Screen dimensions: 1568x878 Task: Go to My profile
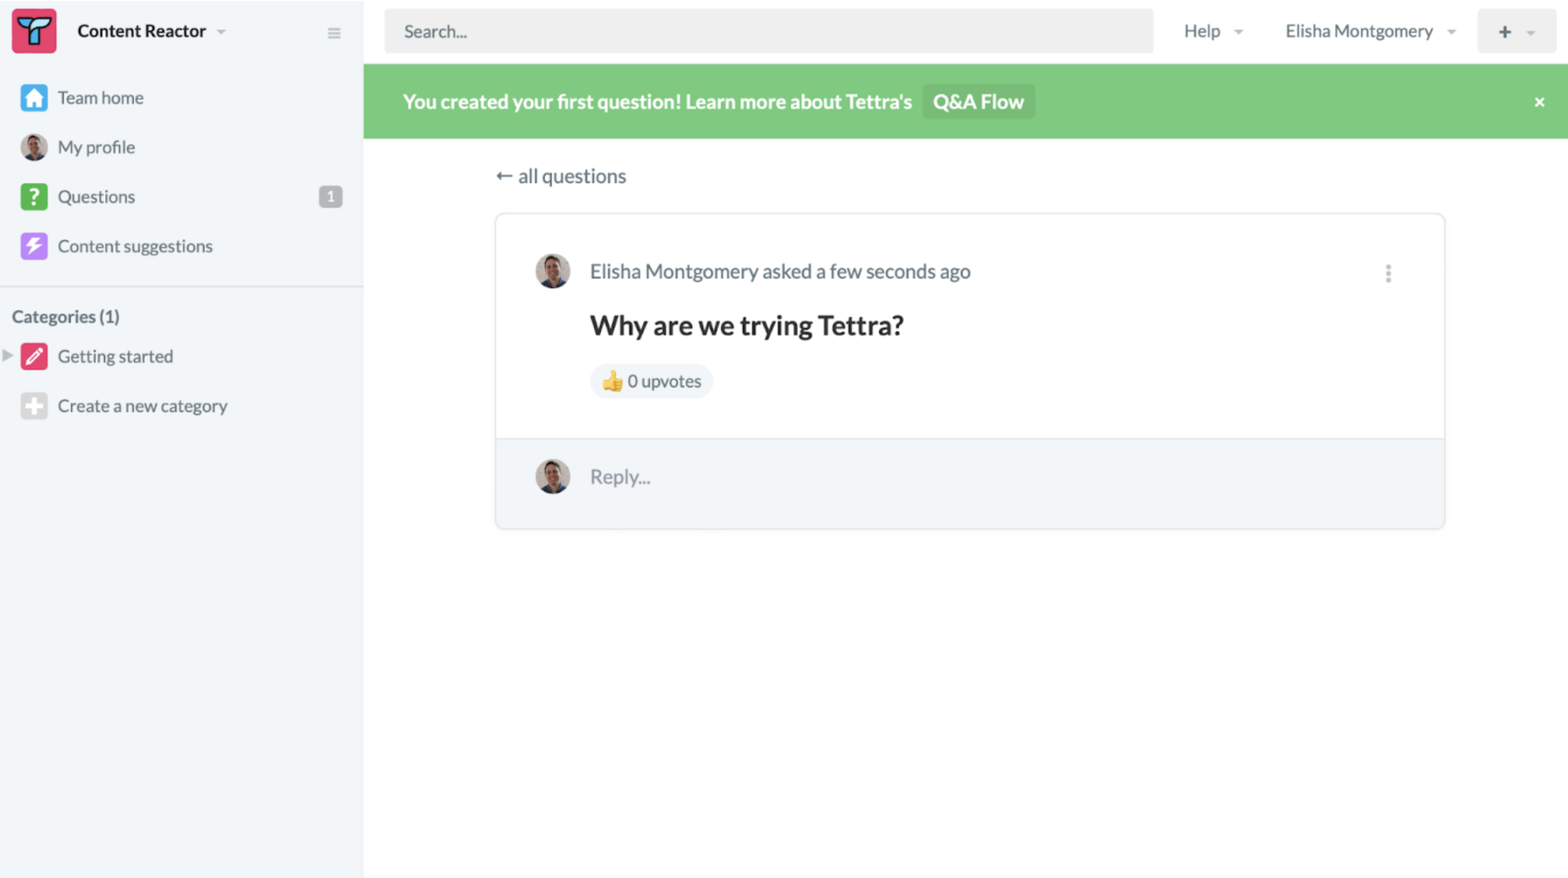(x=96, y=147)
